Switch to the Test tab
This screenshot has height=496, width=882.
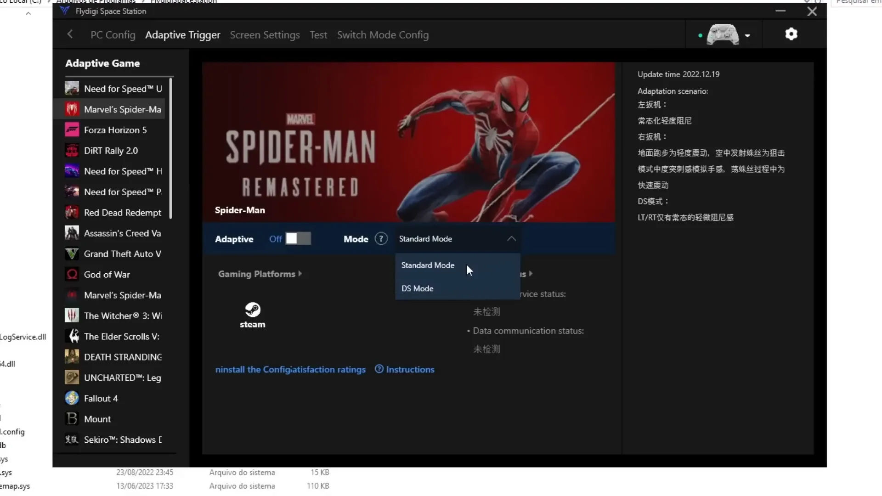pos(318,35)
